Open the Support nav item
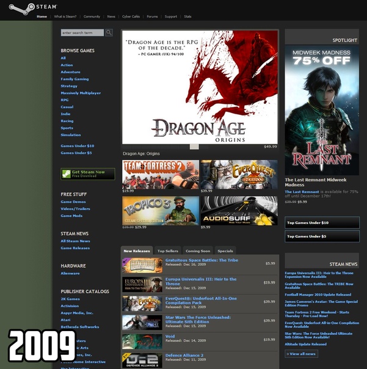Screen dimensions: 367x369 coord(171,16)
